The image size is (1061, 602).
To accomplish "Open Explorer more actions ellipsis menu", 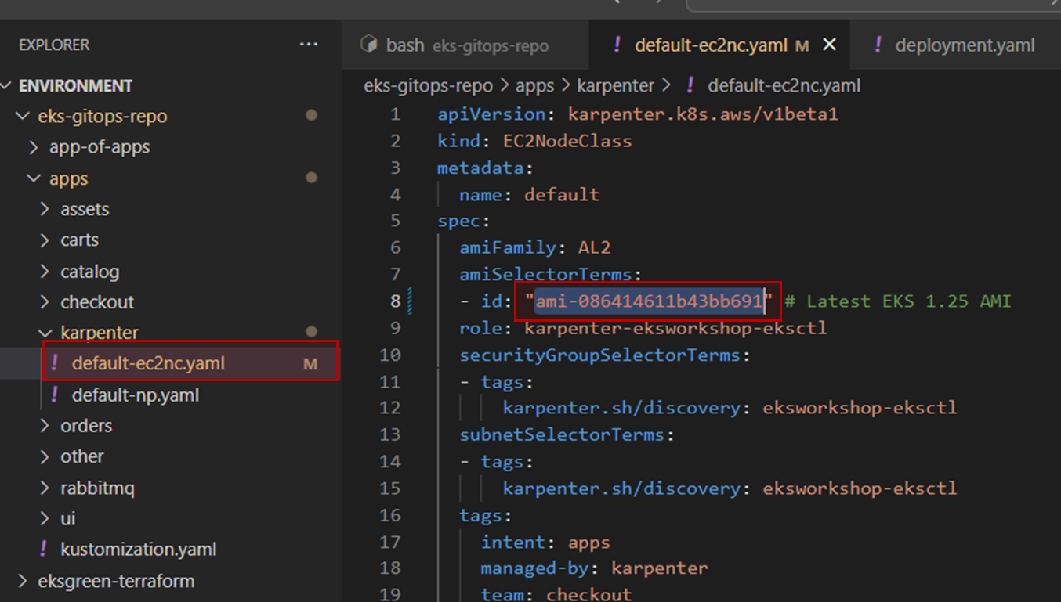I will (x=309, y=45).
